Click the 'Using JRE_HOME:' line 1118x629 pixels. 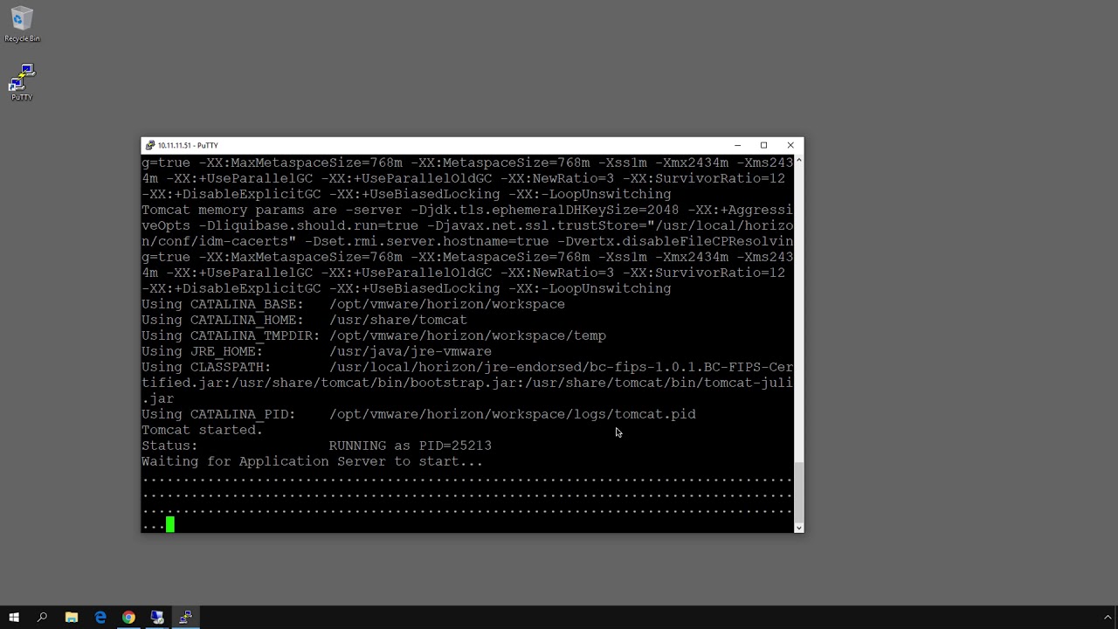click(x=317, y=351)
